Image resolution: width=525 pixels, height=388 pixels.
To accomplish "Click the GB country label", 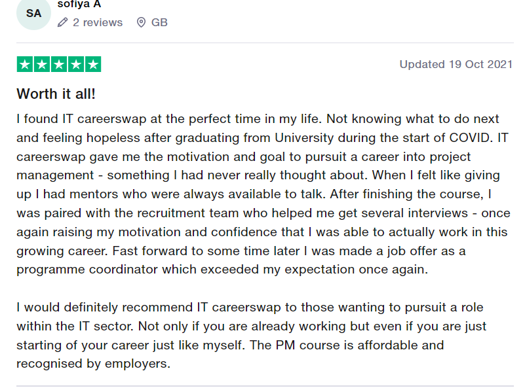I will 159,22.
